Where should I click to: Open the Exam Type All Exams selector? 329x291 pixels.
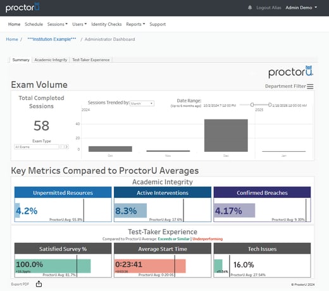click(37, 147)
